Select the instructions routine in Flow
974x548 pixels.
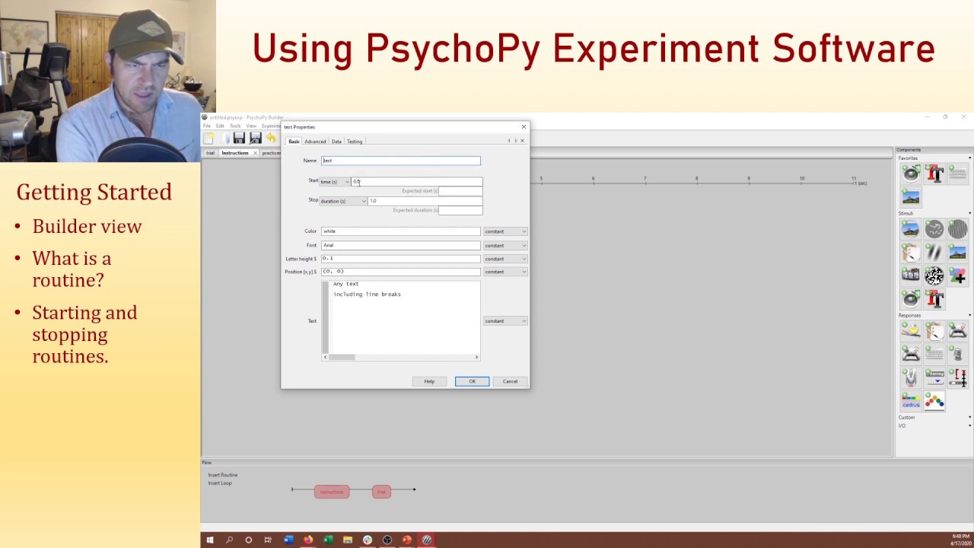coord(332,492)
